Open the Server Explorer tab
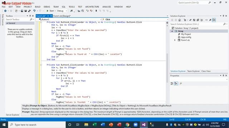229x128 pixels. pos(13,115)
